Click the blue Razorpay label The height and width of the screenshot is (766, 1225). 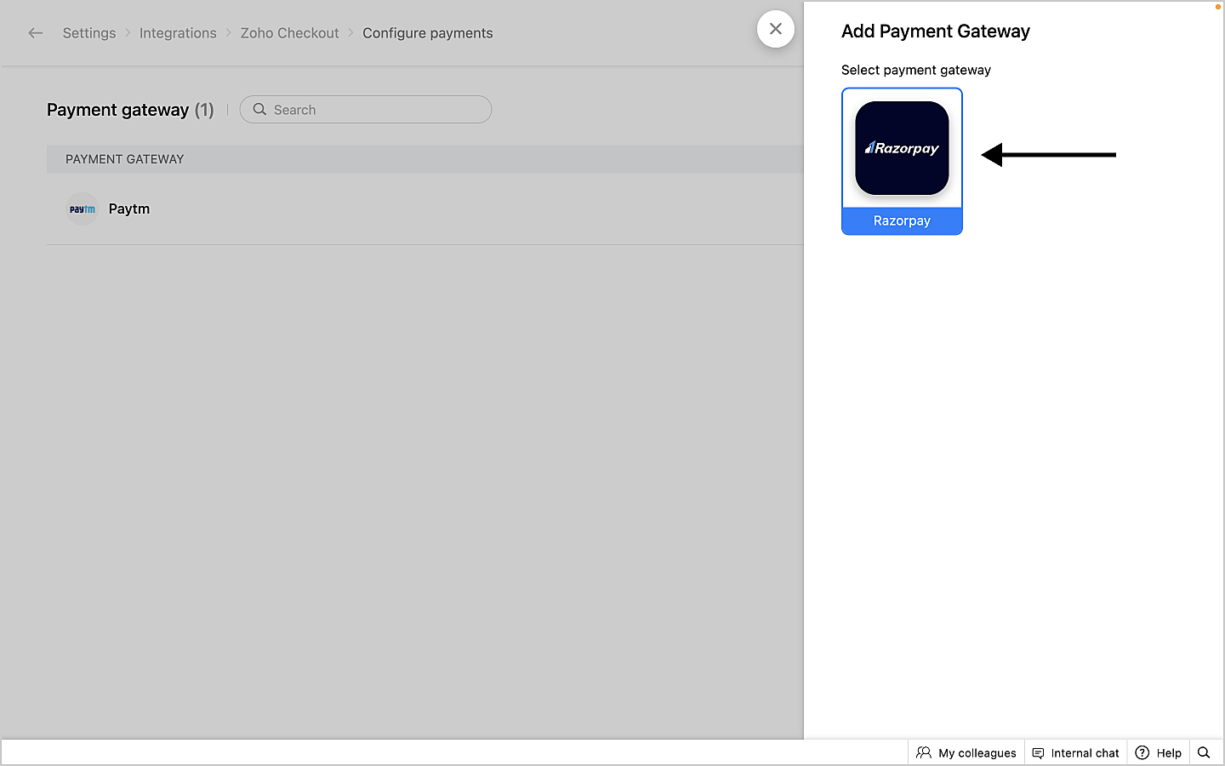(x=902, y=221)
